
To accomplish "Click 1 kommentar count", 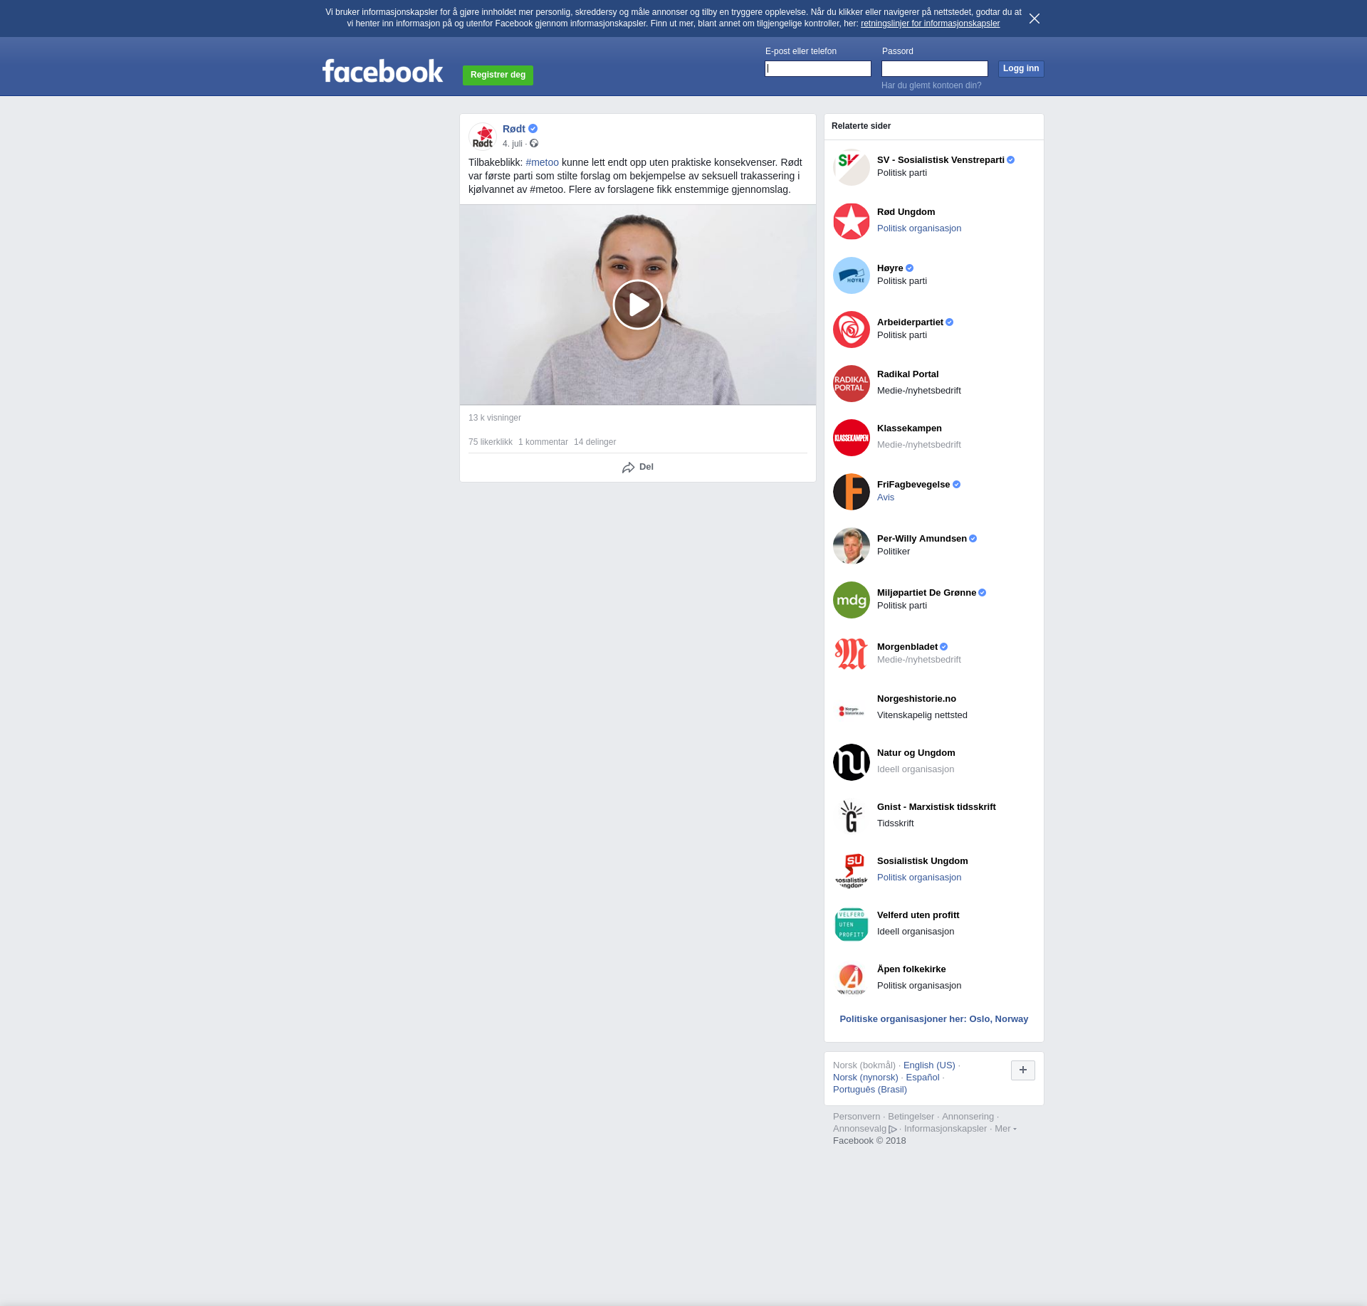I will coord(543,442).
